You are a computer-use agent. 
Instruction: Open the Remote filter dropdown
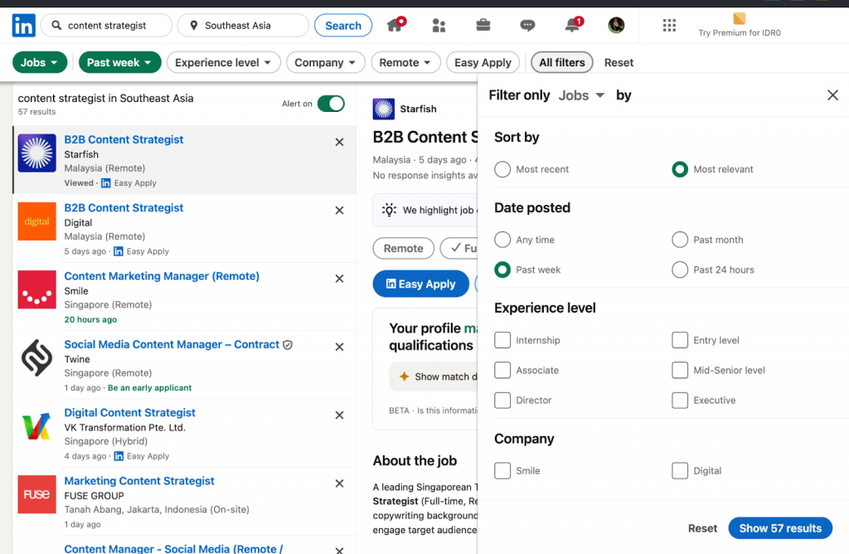[405, 62]
